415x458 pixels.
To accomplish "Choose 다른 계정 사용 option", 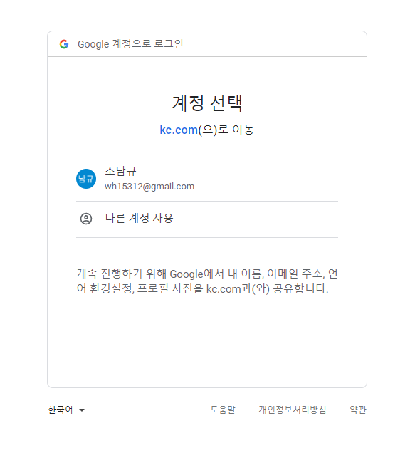I will (207, 219).
